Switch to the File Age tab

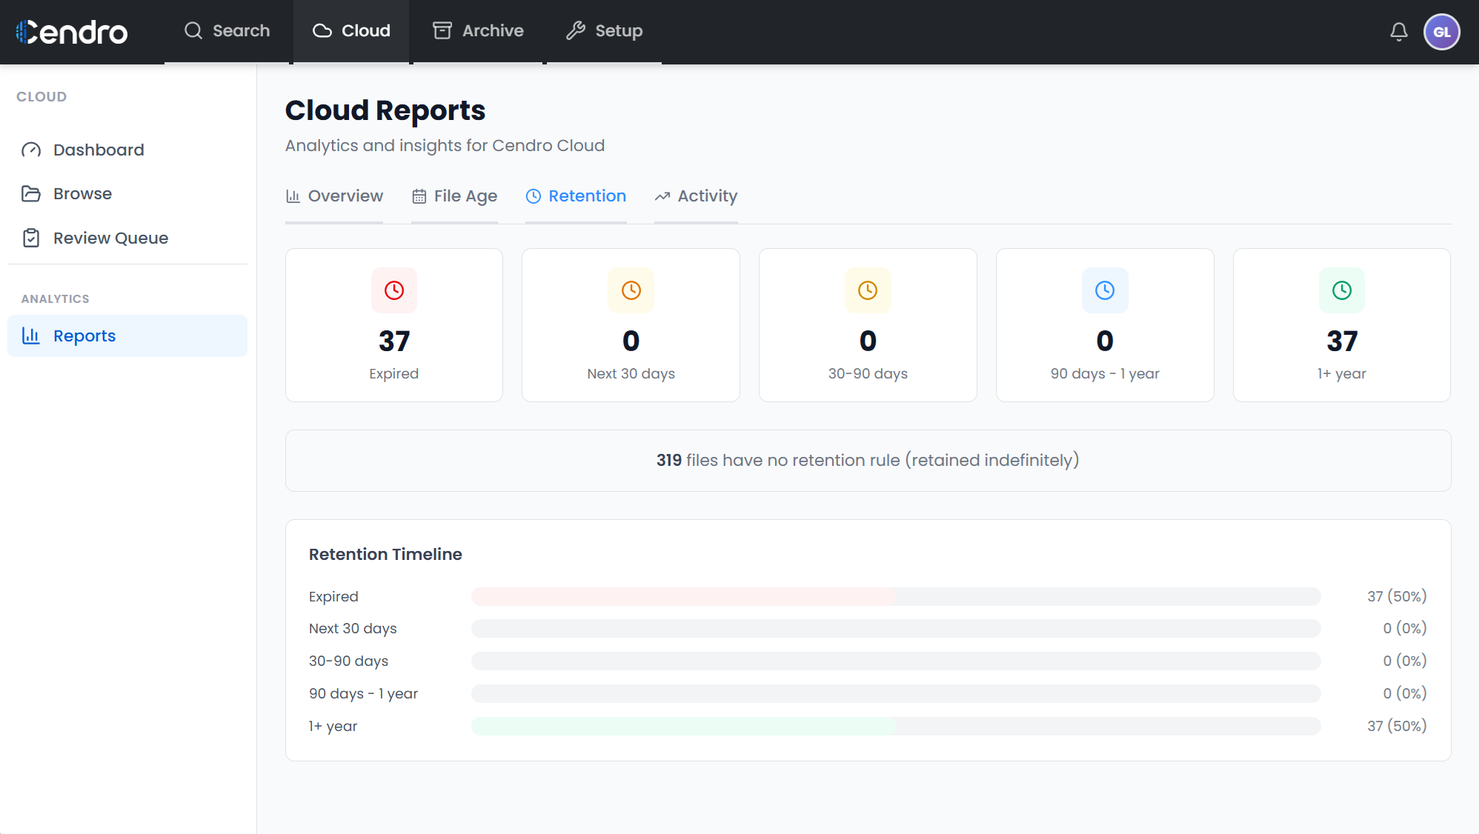[454, 196]
